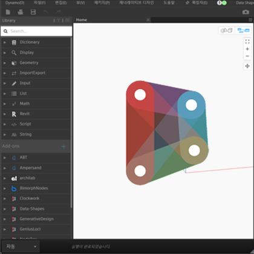
Task: Open the run mode dropdown
Action: pos(21,246)
